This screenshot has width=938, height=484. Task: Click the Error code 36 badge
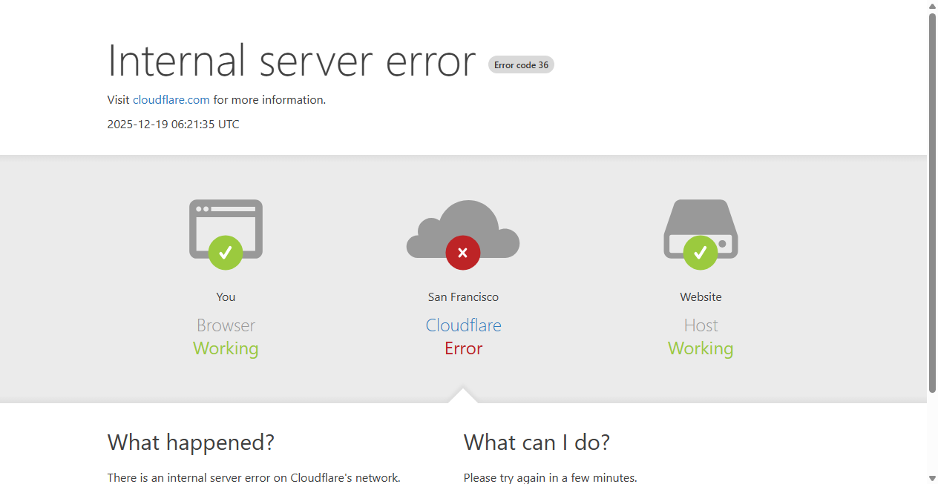521,64
